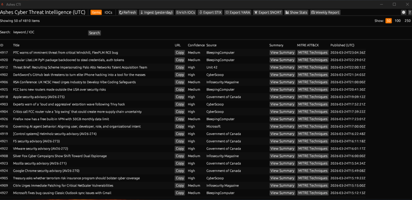This screenshot has height=200, width=412.
Task: View Summary for FCC bans new routers
Action: (282, 90)
